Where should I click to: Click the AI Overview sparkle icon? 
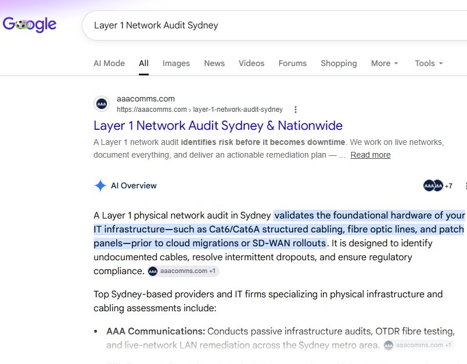pos(100,185)
